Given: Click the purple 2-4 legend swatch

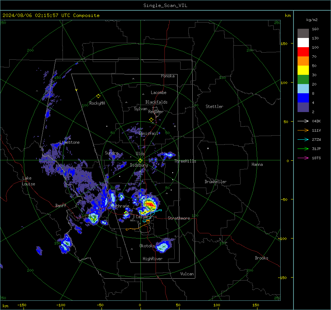Looking at the screenshot, I should (303, 107).
